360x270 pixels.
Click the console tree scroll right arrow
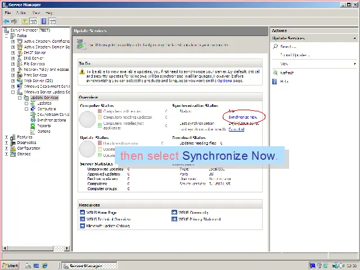pyautogui.click(x=67, y=248)
